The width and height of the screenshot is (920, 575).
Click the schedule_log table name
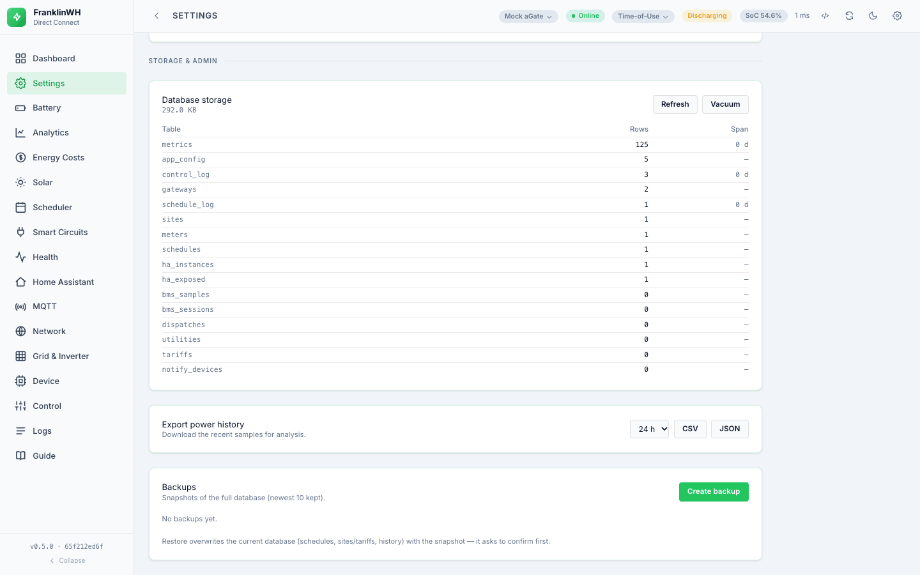point(188,205)
